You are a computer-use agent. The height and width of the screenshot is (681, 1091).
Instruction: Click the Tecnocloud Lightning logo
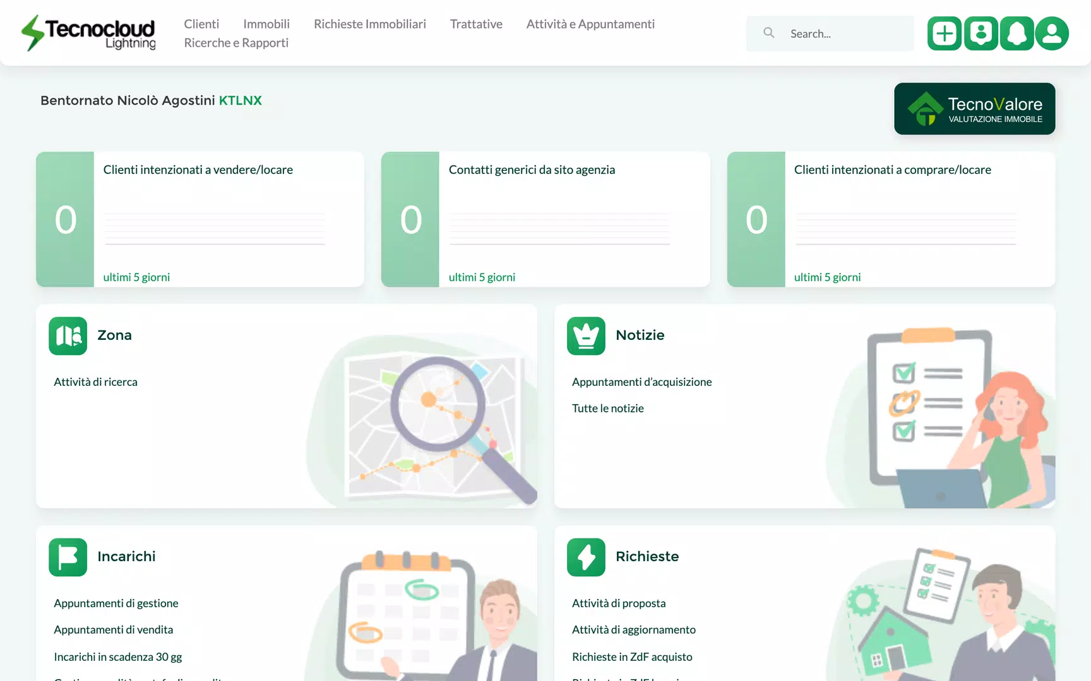(88, 33)
